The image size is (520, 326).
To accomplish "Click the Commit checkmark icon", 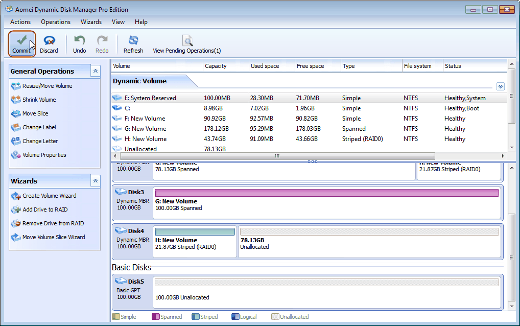I will coord(21,41).
